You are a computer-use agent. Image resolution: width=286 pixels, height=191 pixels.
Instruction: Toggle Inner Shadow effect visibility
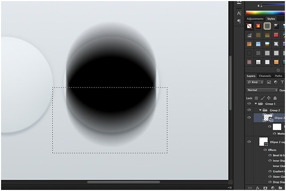tap(270, 161)
